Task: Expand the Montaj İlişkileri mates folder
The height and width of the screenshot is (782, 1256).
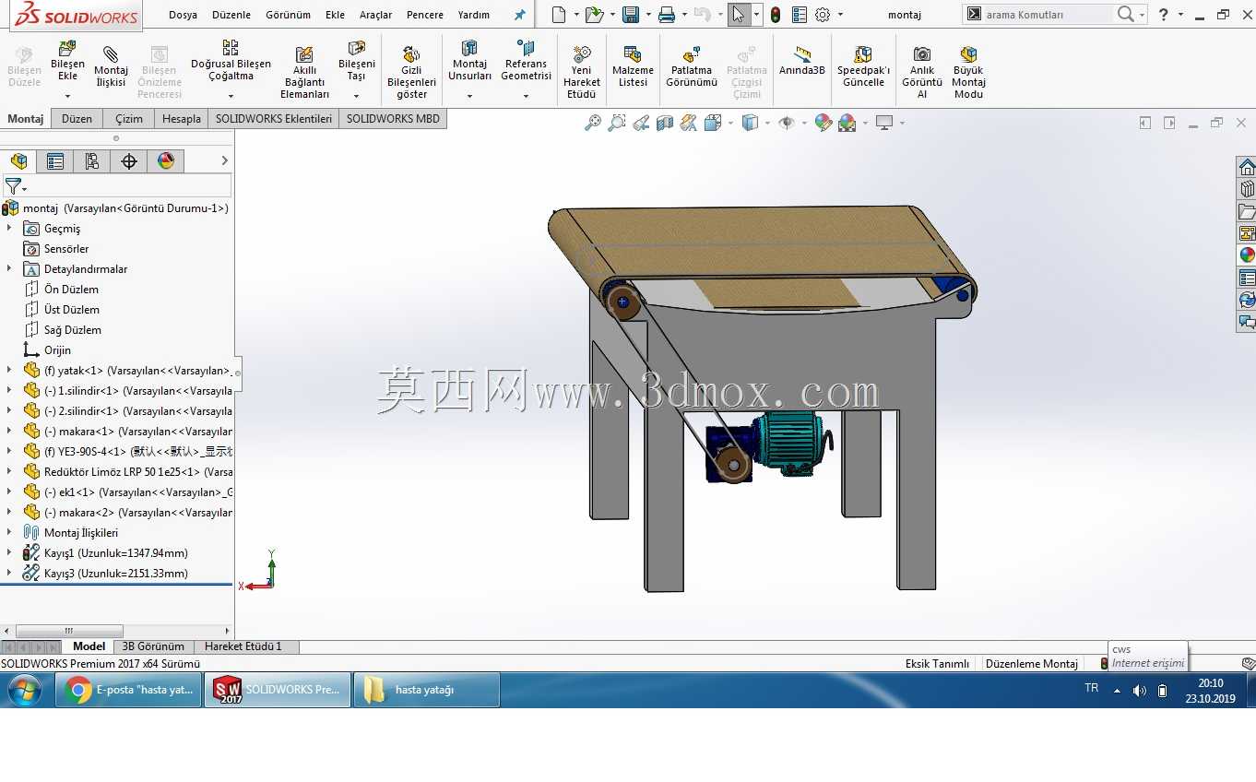Action: tap(9, 533)
